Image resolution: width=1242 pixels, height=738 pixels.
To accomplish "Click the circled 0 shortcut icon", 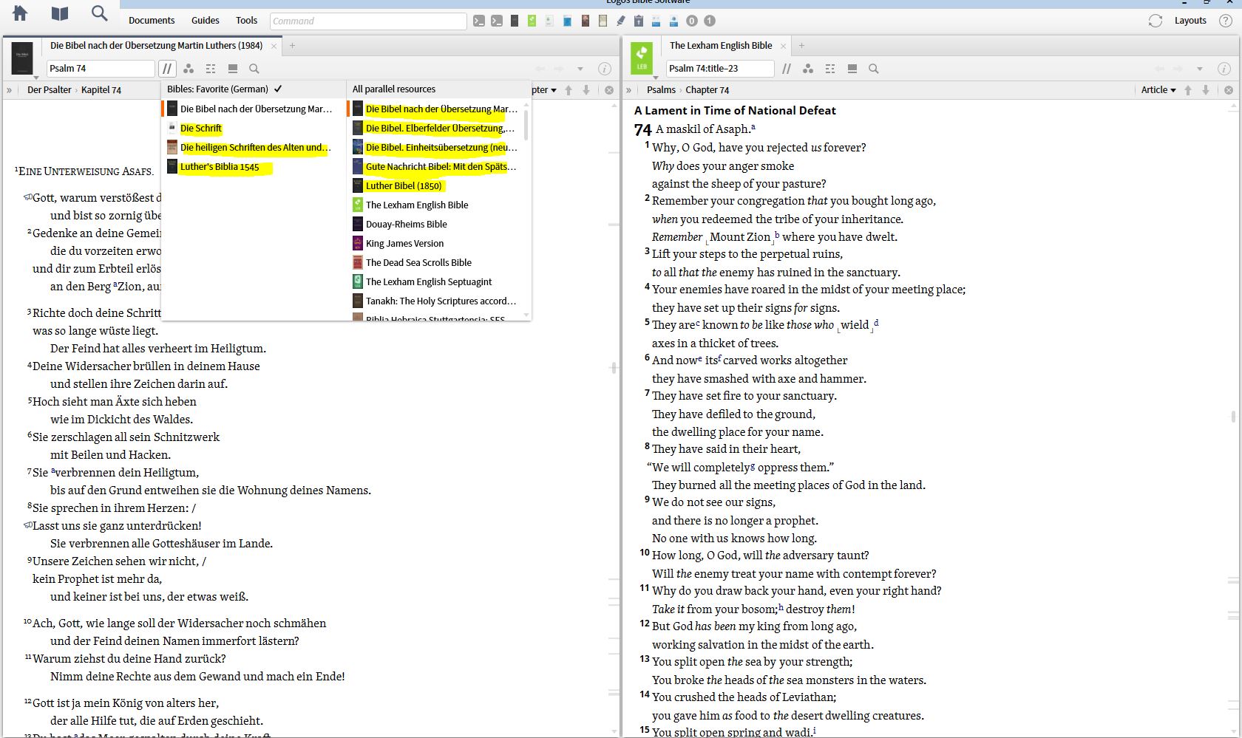I will 692,21.
